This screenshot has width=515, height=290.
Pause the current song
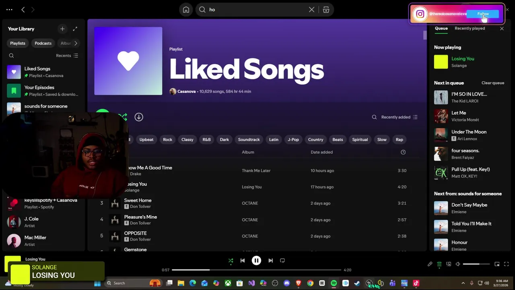(256, 261)
